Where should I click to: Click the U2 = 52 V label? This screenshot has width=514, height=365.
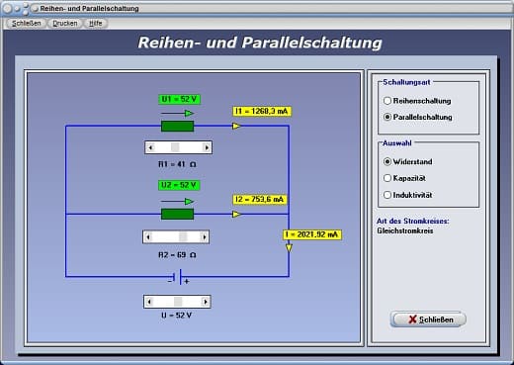(x=179, y=185)
